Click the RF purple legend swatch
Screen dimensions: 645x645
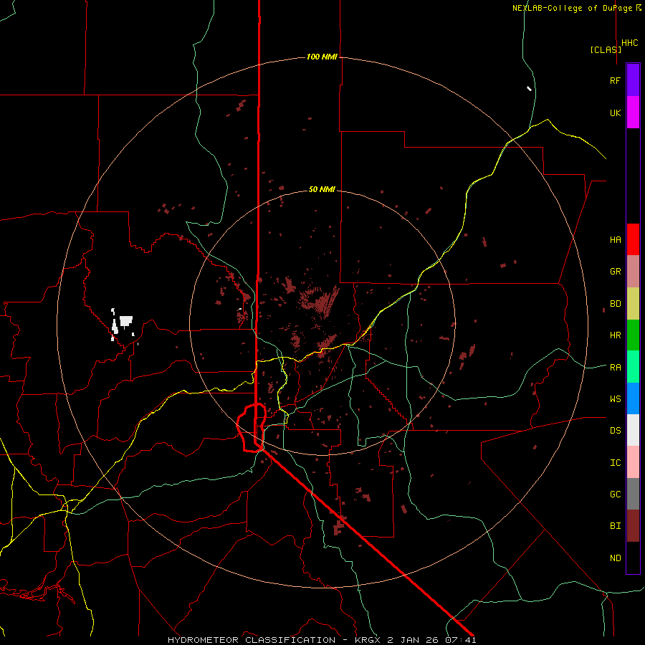click(x=633, y=80)
